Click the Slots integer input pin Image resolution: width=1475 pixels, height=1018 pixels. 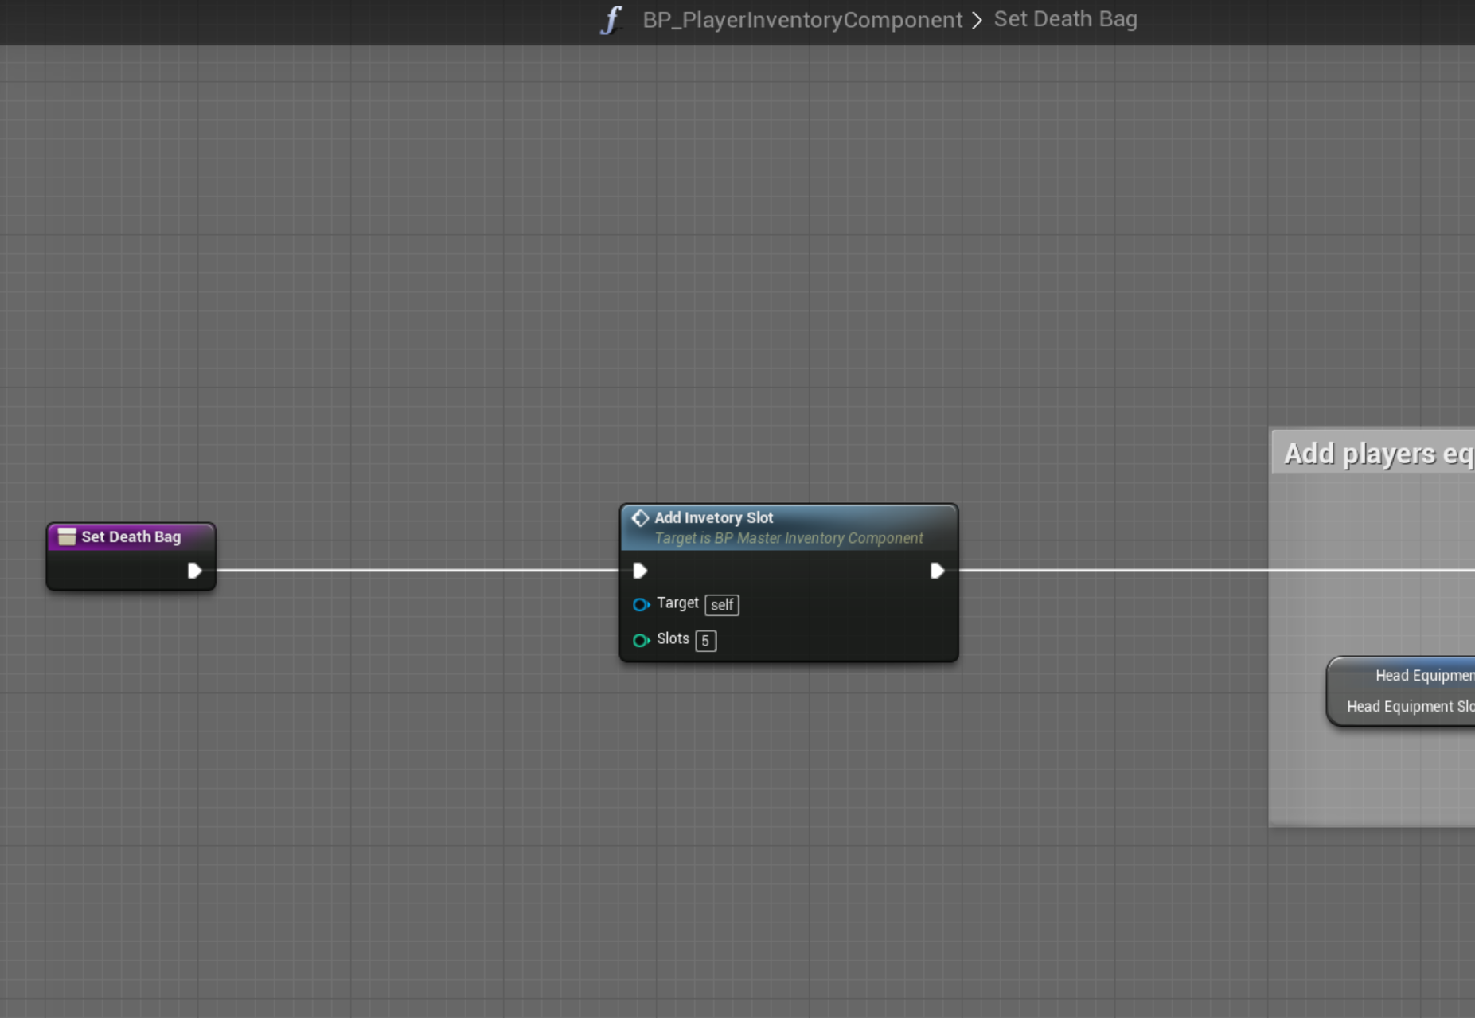click(x=641, y=640)
